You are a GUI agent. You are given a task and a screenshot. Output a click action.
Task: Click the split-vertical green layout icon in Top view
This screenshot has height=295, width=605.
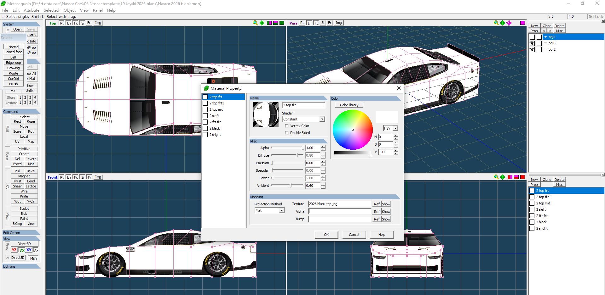[269, 23]
